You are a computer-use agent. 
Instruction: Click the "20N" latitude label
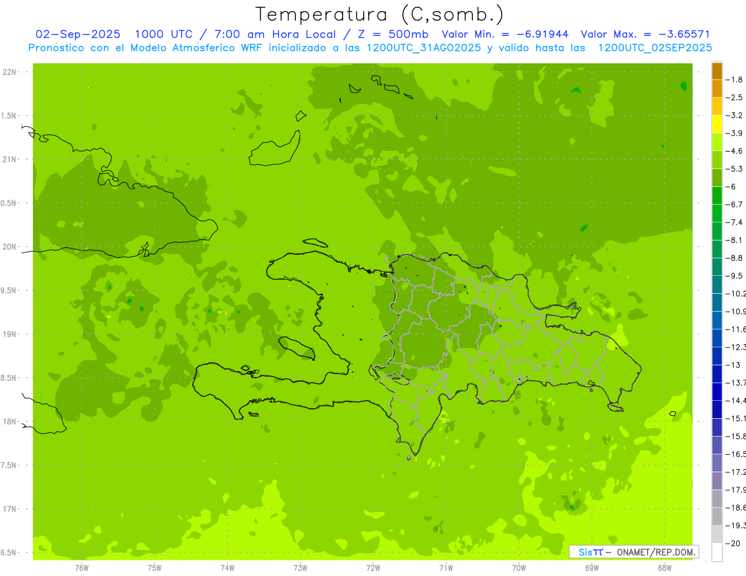pos(9,247)
